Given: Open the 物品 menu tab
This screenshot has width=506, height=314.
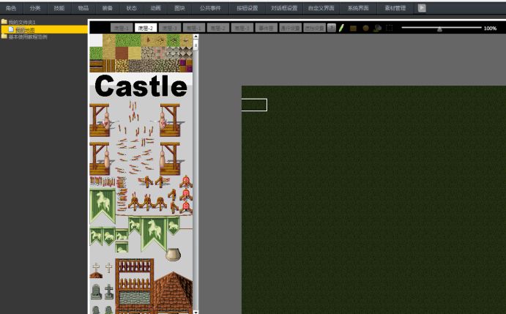Looking at the screenshot, I should (x=83, y=8).
